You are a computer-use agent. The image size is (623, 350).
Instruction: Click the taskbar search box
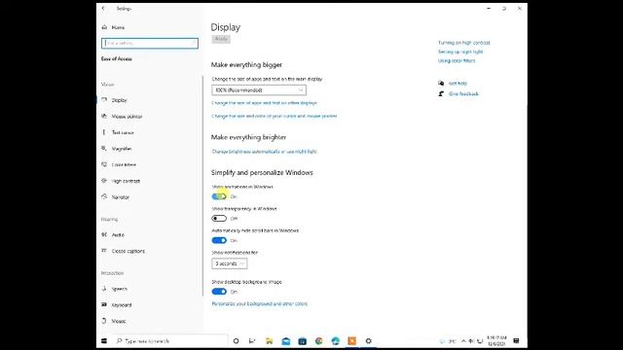click(x=170, y=341)
